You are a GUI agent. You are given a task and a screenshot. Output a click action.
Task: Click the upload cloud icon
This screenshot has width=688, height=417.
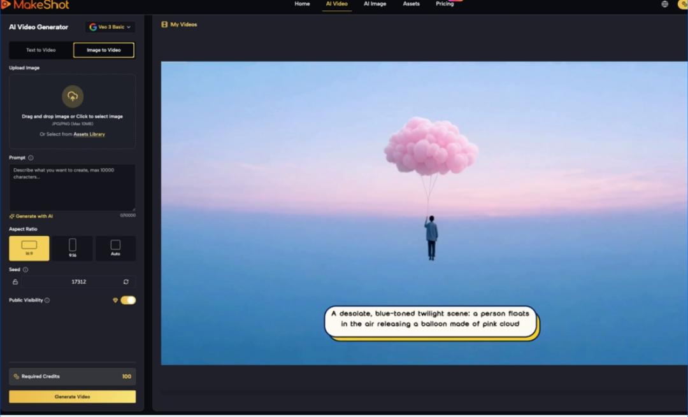(x=73, y=96)
